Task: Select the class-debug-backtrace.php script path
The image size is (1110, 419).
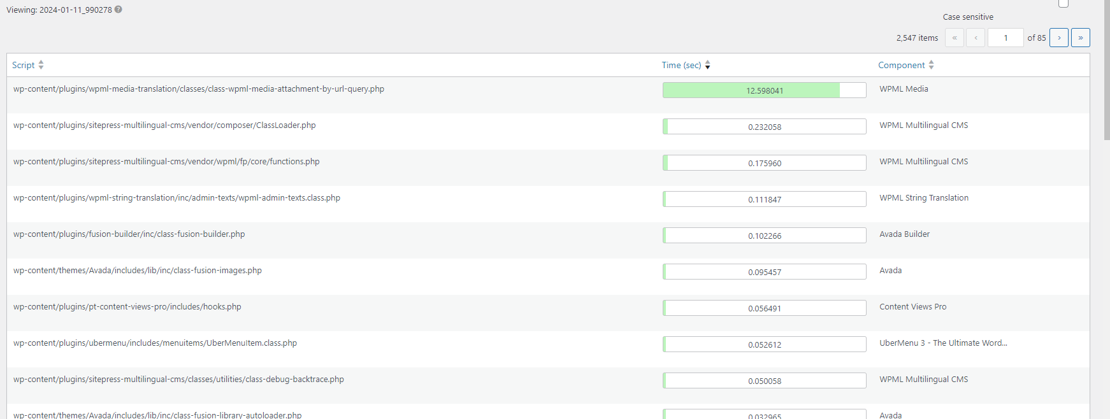Action: 178,380
